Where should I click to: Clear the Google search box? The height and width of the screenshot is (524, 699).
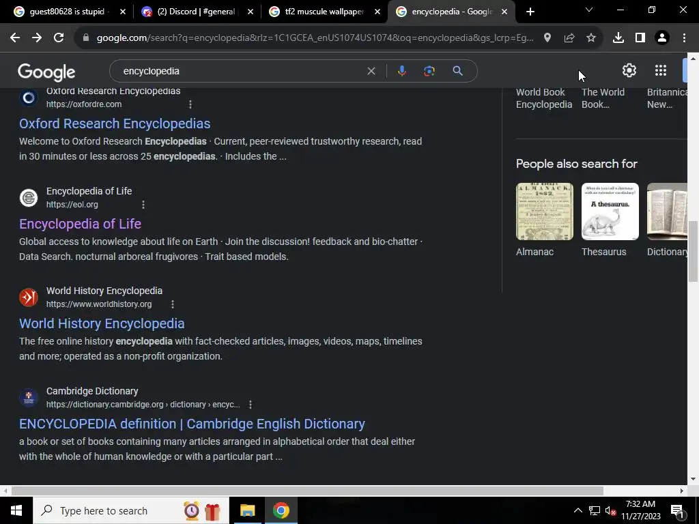(371, 71)
